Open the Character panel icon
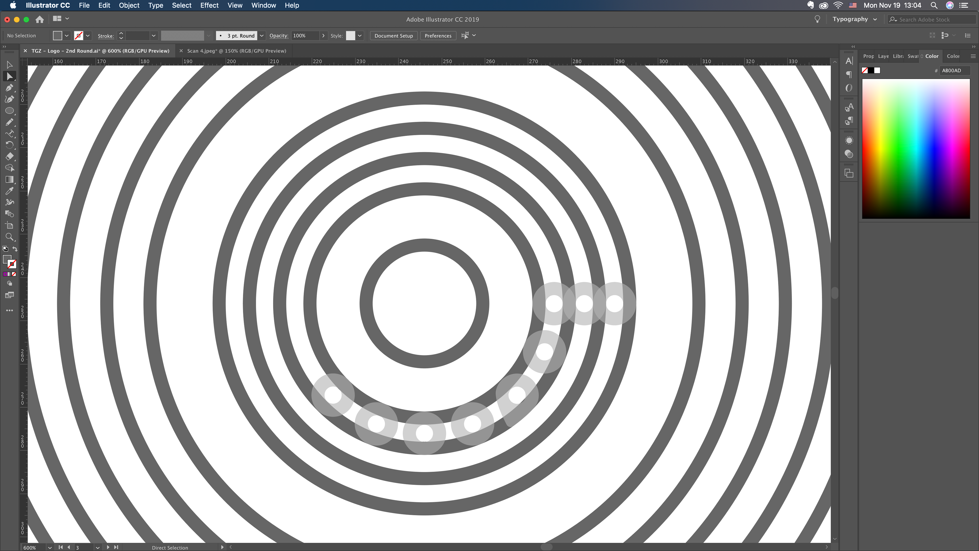979x551 pixels. point(849,61)
